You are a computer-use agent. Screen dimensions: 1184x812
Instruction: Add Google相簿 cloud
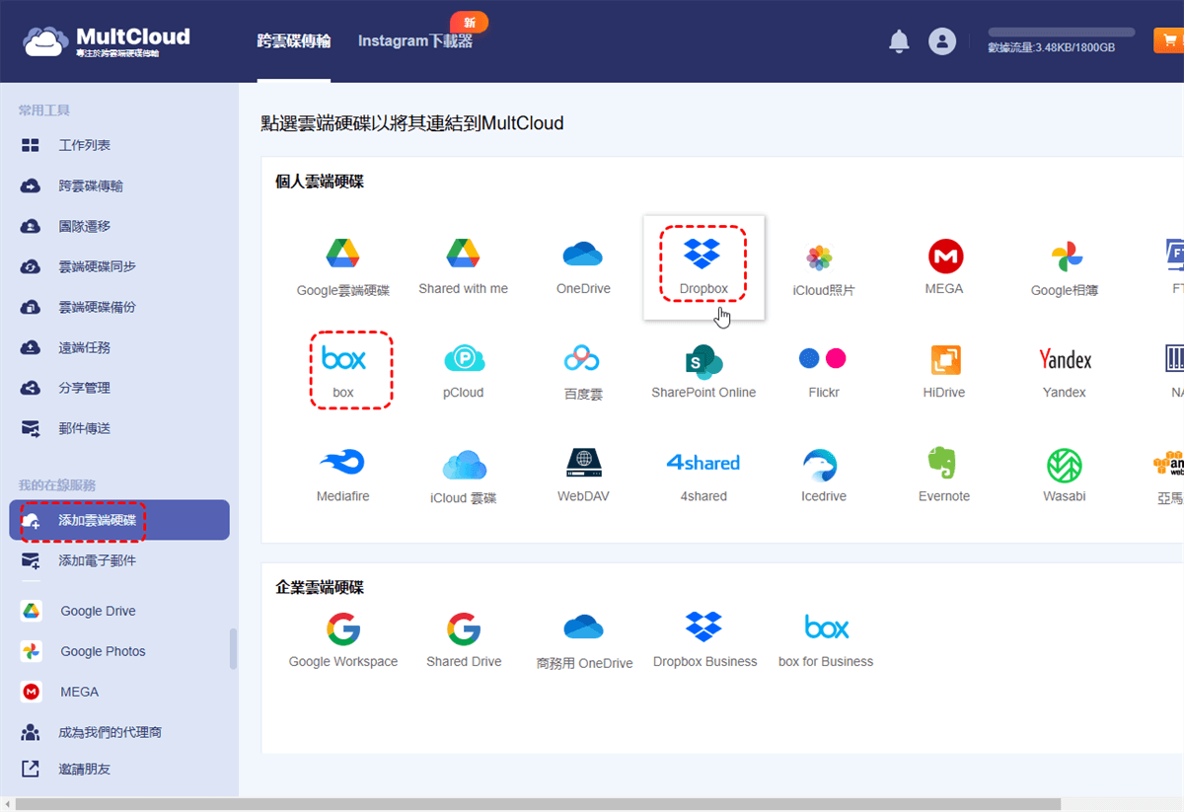pos(1065,267)
